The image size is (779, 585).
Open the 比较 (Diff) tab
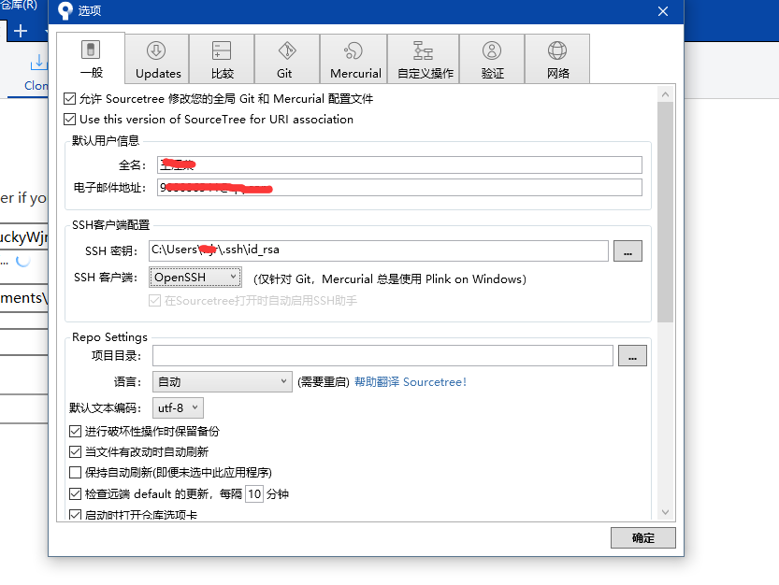[x=222, y=59]
